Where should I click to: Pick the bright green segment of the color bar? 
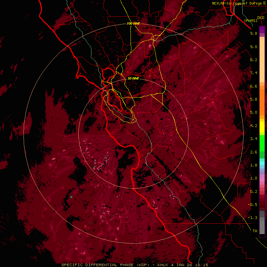click(x=262, y=143)
